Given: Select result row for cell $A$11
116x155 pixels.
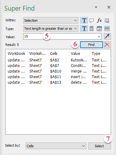Looking at the screenshot, I should click(58, 77).
